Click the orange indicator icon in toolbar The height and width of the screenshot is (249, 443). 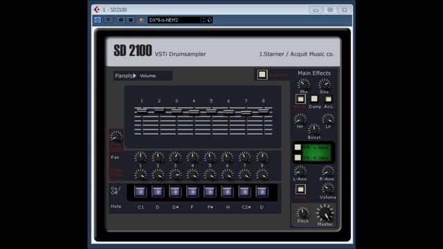tap(141, 20)
